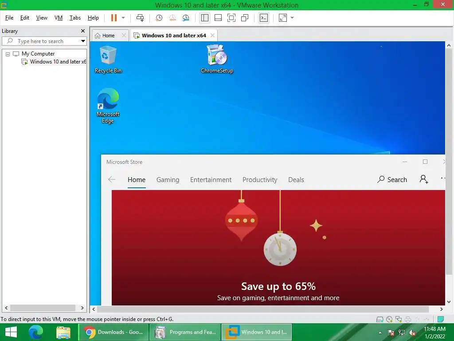Show hidden system tray icons arrow
The height and width of the screenshot is (341, 454).
coord(380,333)
